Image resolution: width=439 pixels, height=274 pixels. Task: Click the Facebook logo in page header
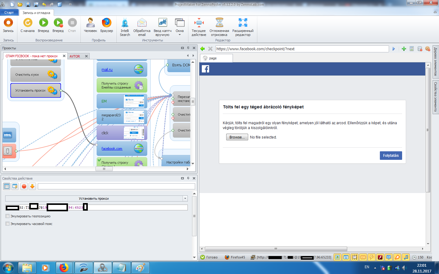(x=205, y=69)
